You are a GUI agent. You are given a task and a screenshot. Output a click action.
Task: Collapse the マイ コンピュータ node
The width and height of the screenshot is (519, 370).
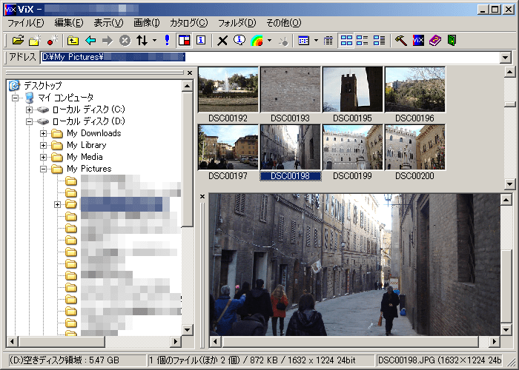[15, 98]
